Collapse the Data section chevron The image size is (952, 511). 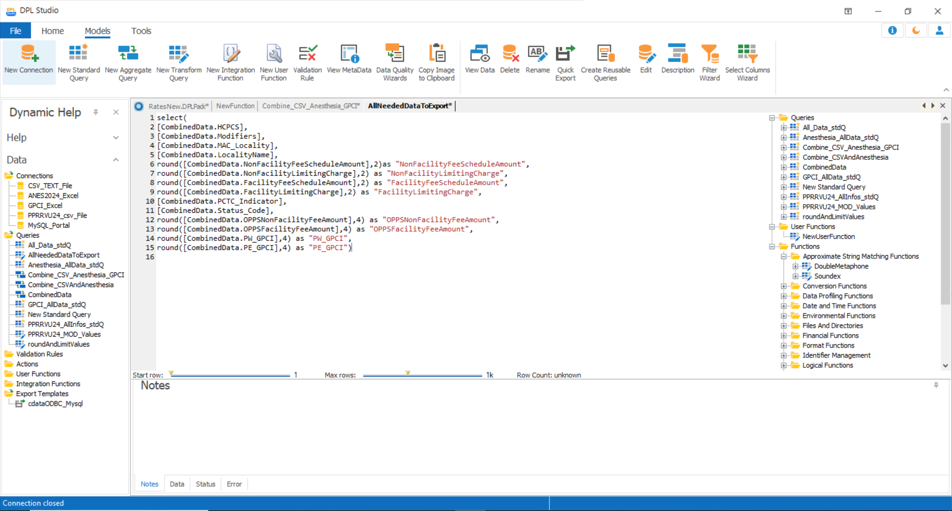pos(116,160)
